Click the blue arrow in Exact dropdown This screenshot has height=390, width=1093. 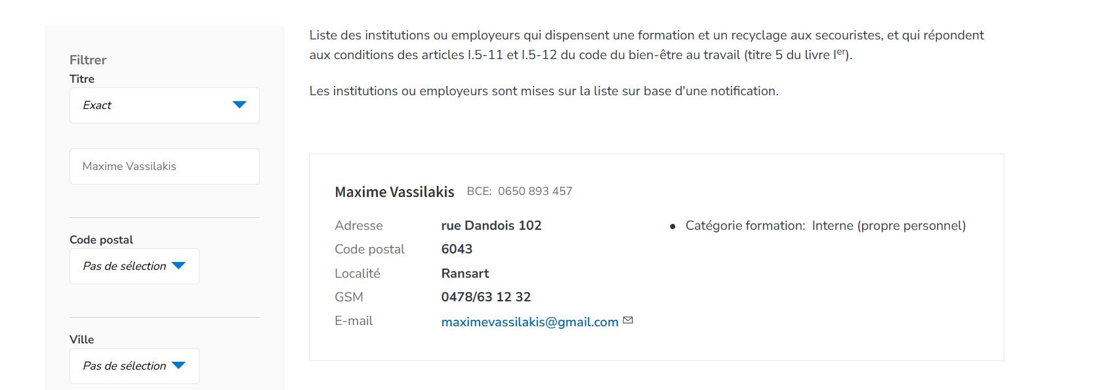[239, 105]
